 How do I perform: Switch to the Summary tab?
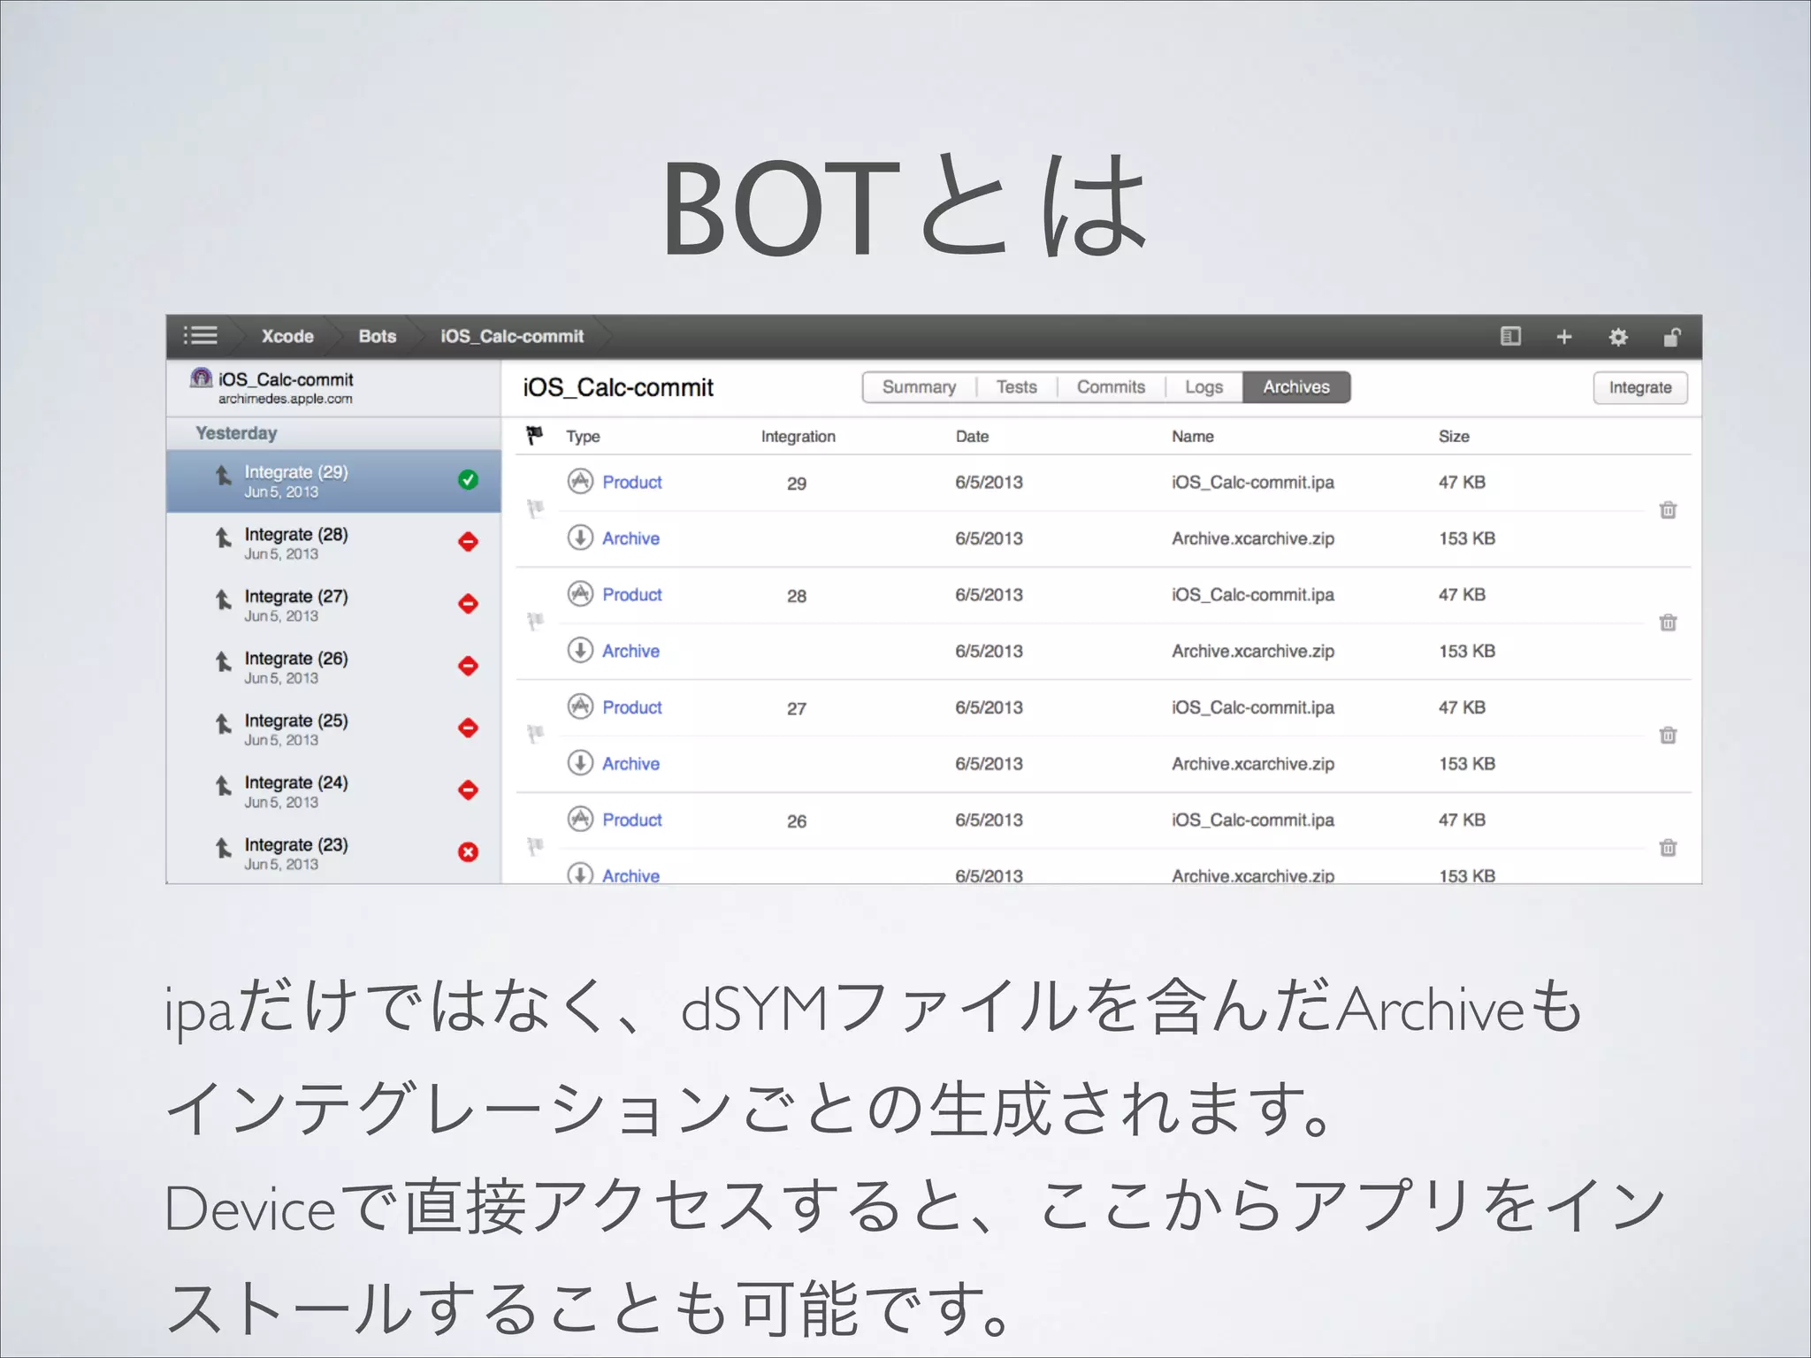(x=919, y=387)
